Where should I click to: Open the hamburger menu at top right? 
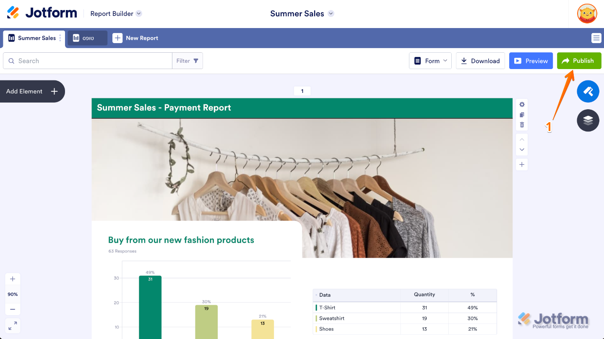(596, 38)
